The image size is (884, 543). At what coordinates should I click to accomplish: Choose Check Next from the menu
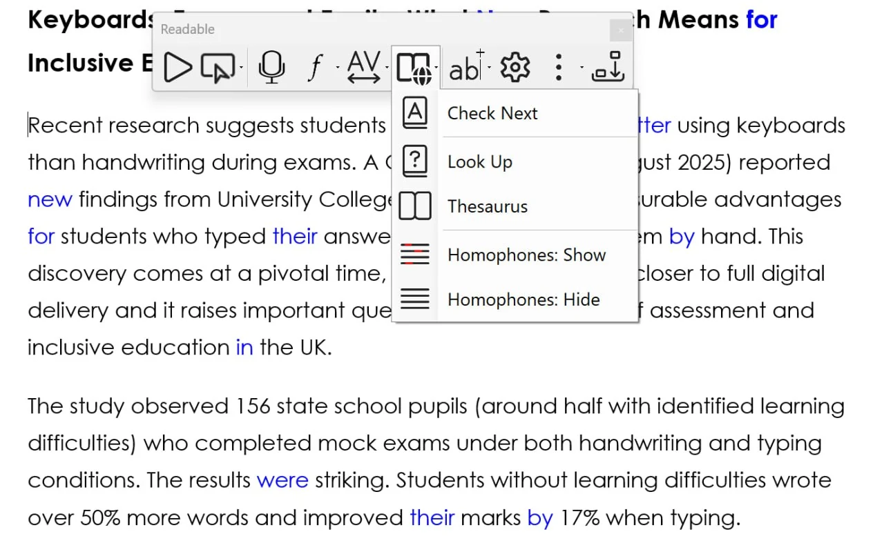[515, 113]
